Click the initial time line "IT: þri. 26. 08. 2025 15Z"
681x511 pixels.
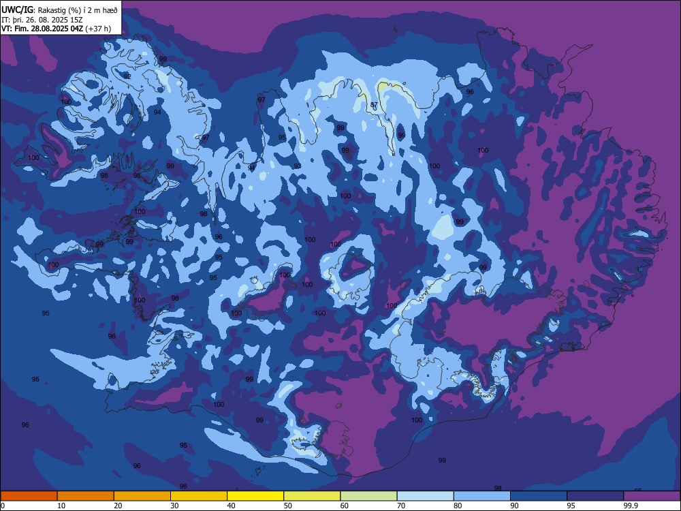[42, 20]
